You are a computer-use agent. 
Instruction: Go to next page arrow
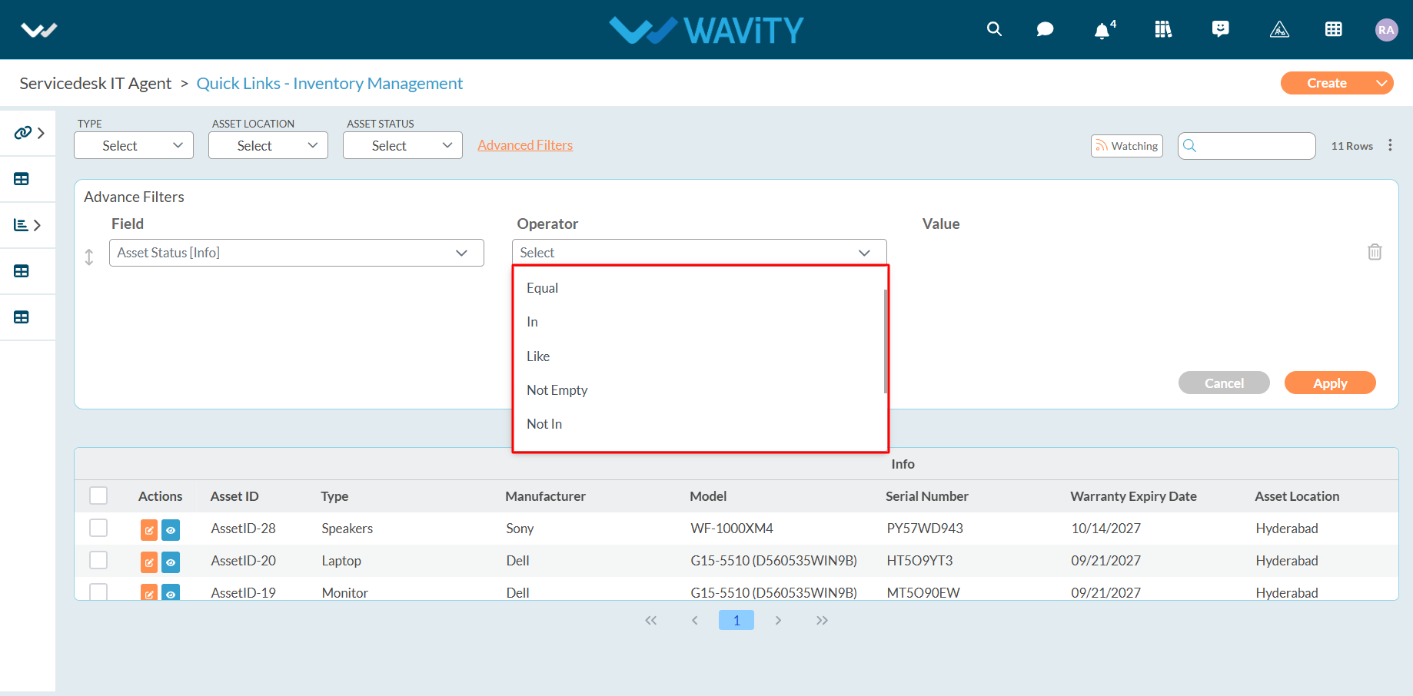(x=778, y=620)
